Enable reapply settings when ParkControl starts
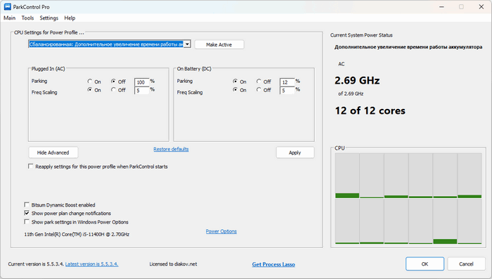 coord(30,167)
